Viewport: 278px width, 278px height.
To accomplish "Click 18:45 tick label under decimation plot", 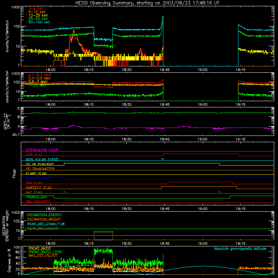I will coord(164,244).
